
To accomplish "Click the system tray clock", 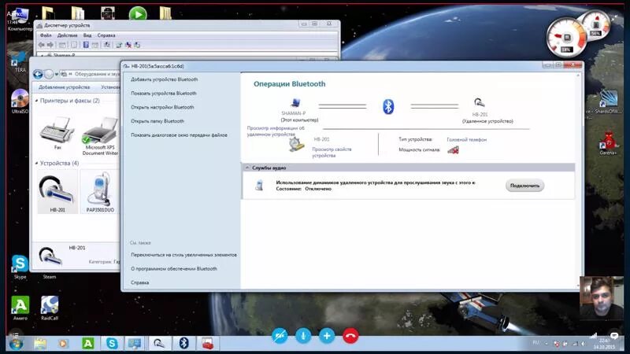I will tap(604, 344).
